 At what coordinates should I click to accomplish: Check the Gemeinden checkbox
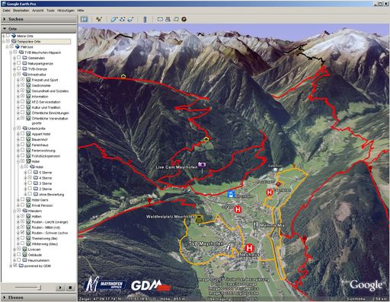pos(19,58)
